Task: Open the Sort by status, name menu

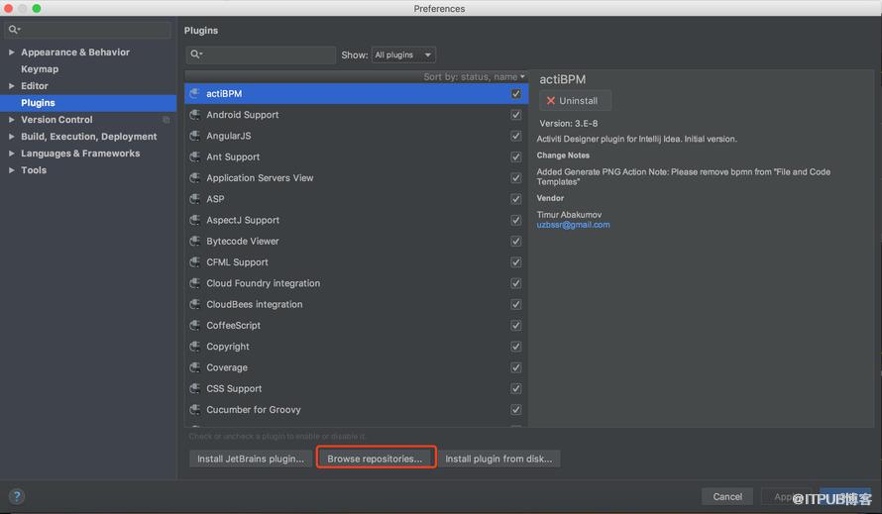Action: pyautogui.click(x=474, y=76)
